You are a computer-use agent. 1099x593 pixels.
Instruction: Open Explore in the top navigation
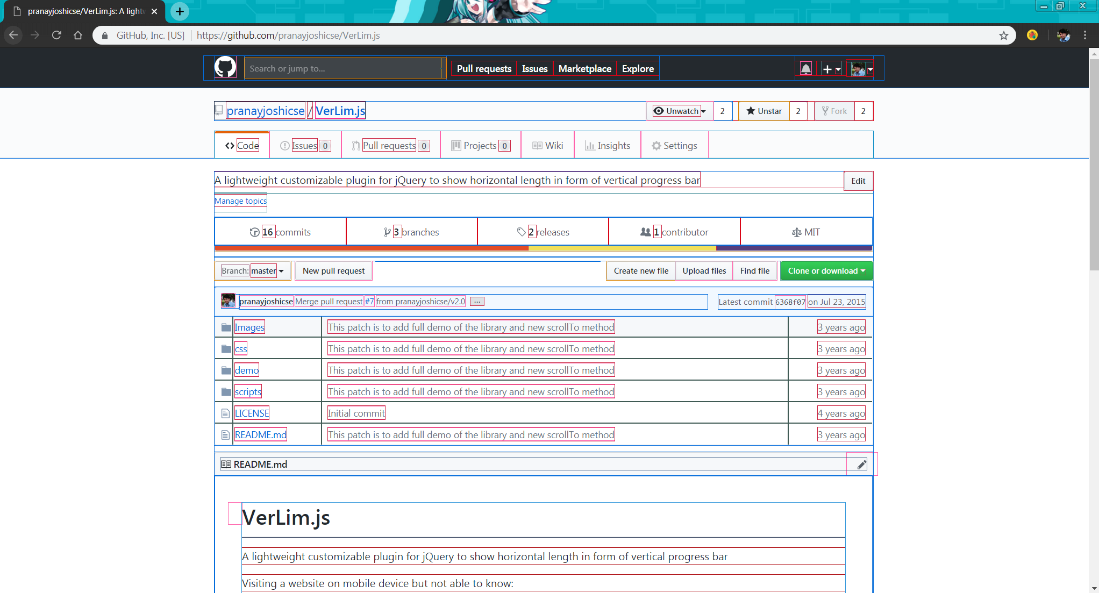pyautogui.click(x=638, y=69)
